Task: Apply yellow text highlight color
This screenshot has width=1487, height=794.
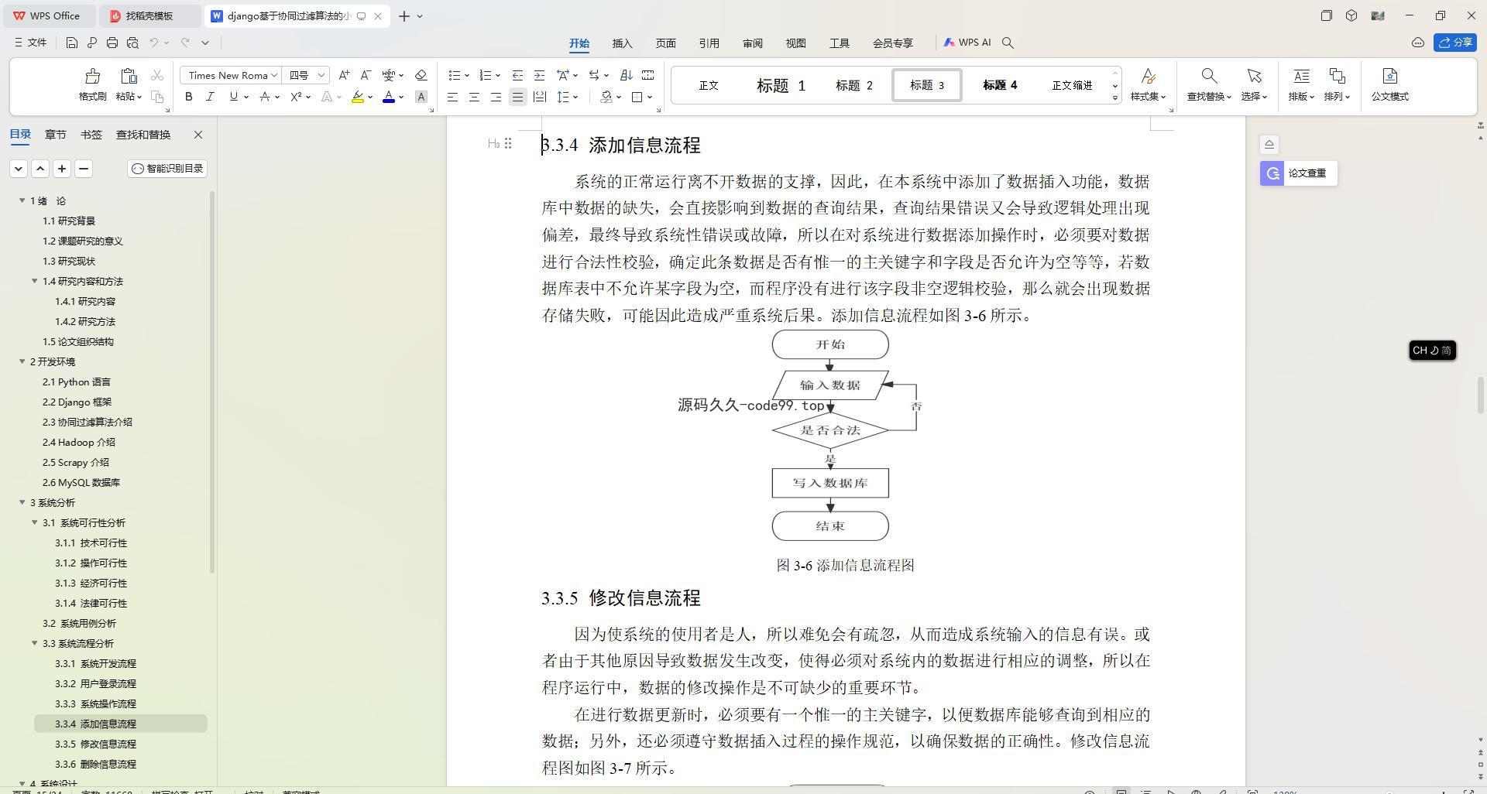Action: click(358, 97)
